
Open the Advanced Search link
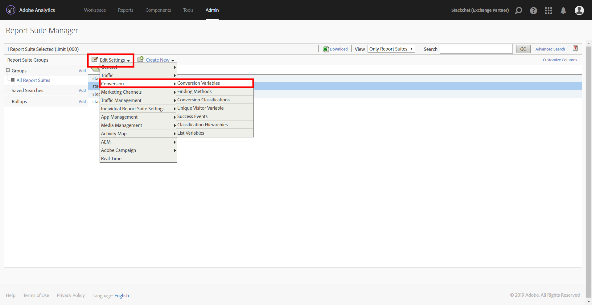(550, 49)
